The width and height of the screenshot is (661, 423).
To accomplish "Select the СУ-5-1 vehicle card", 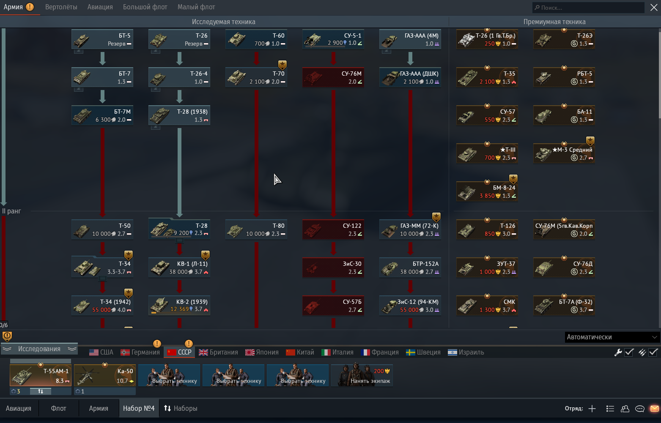I will click(333, 39).
